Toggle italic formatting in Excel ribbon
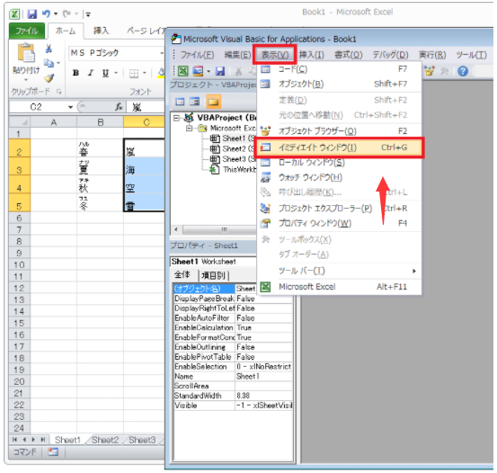Screen dimensions: 497x473 point(91,73)
